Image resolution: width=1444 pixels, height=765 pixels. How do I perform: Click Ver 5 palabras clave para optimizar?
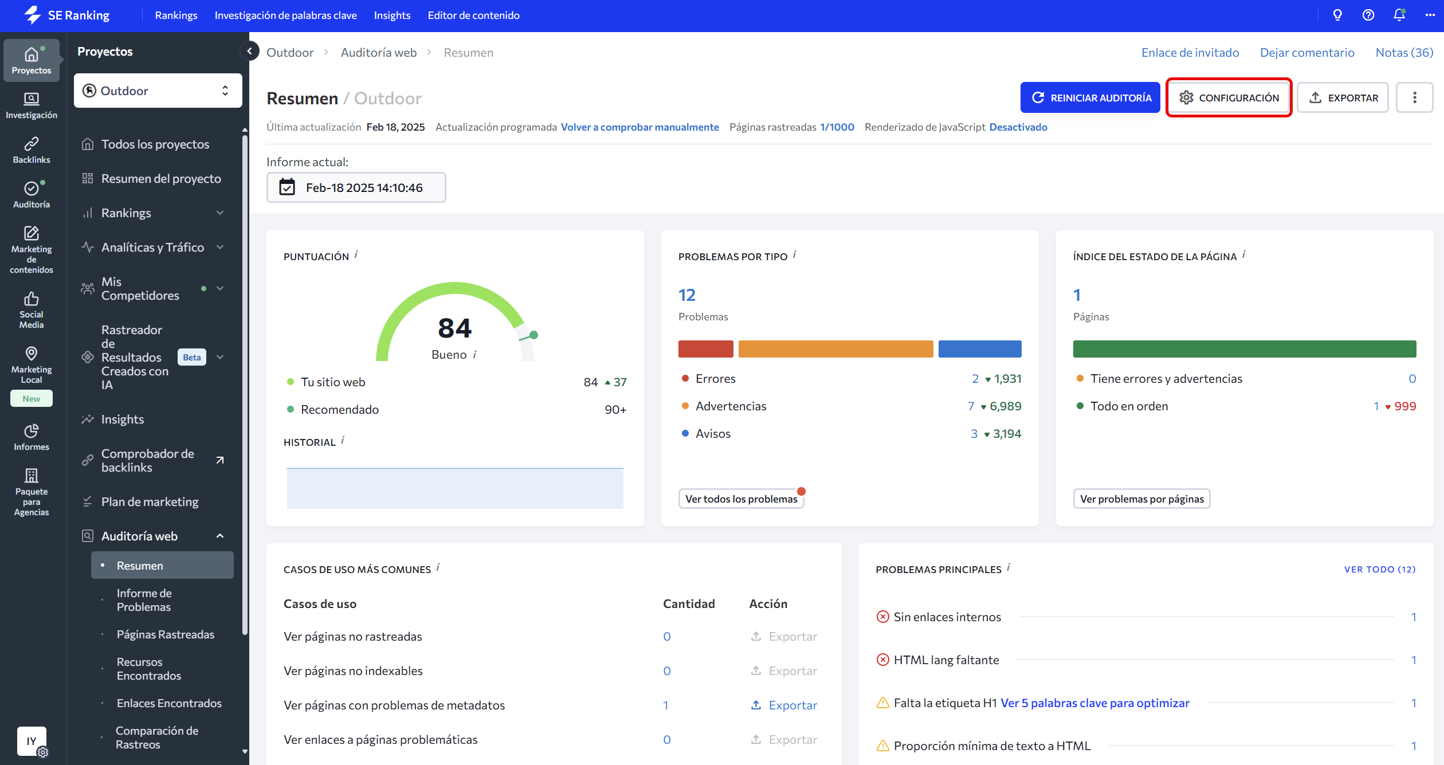pos(1094,703)
